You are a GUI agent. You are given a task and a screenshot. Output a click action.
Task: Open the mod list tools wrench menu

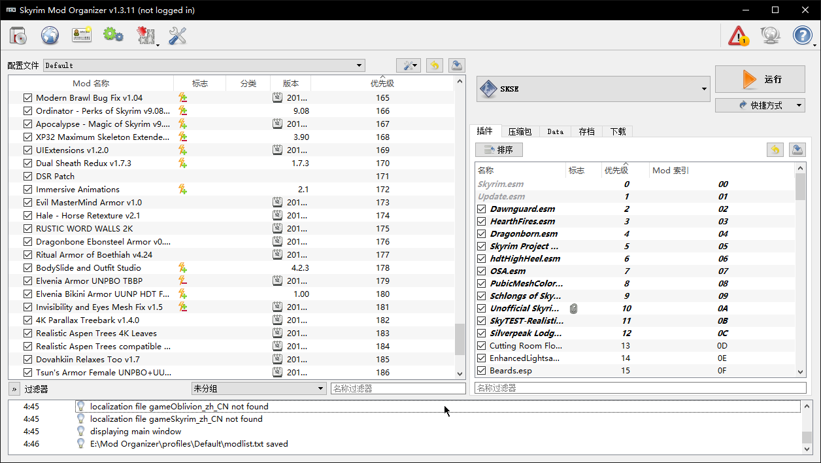coord(409,65)
